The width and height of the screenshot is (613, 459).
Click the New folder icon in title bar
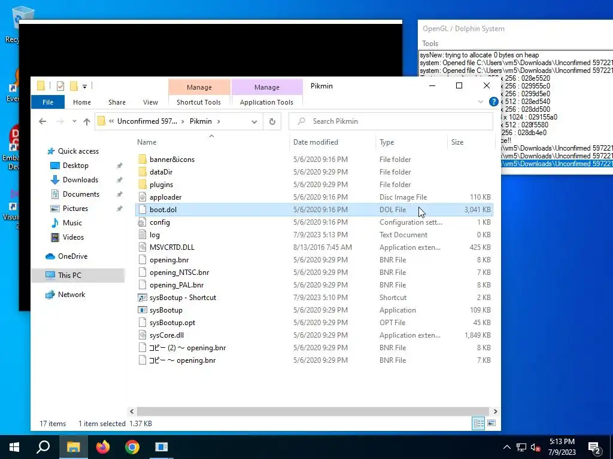pos(74,86)
